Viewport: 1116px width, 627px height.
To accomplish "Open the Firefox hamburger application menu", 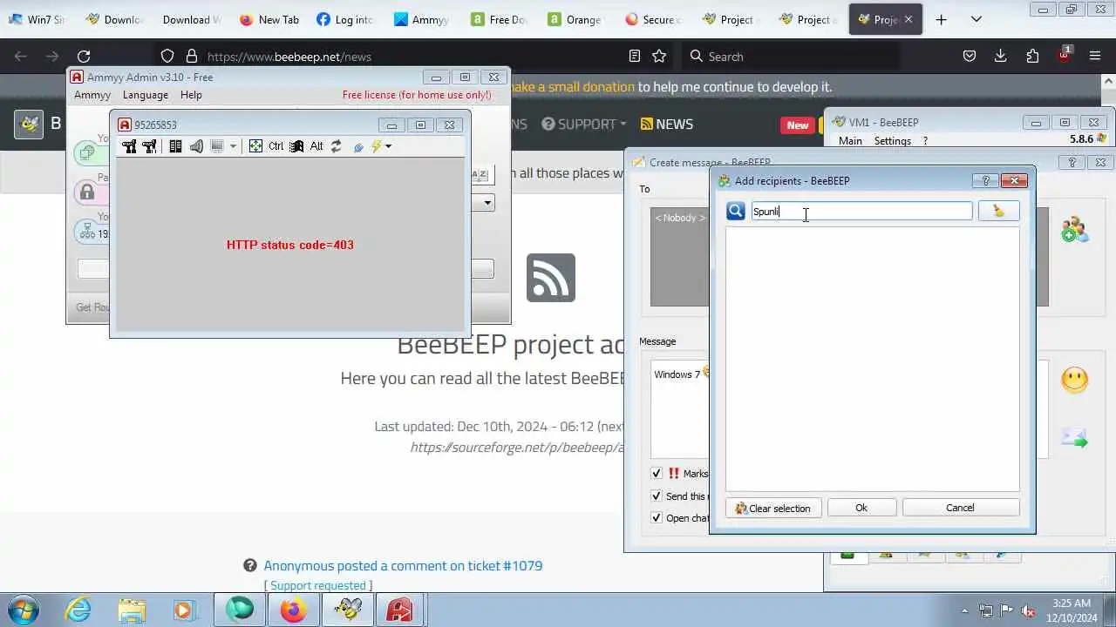I will click(1095, 57).
